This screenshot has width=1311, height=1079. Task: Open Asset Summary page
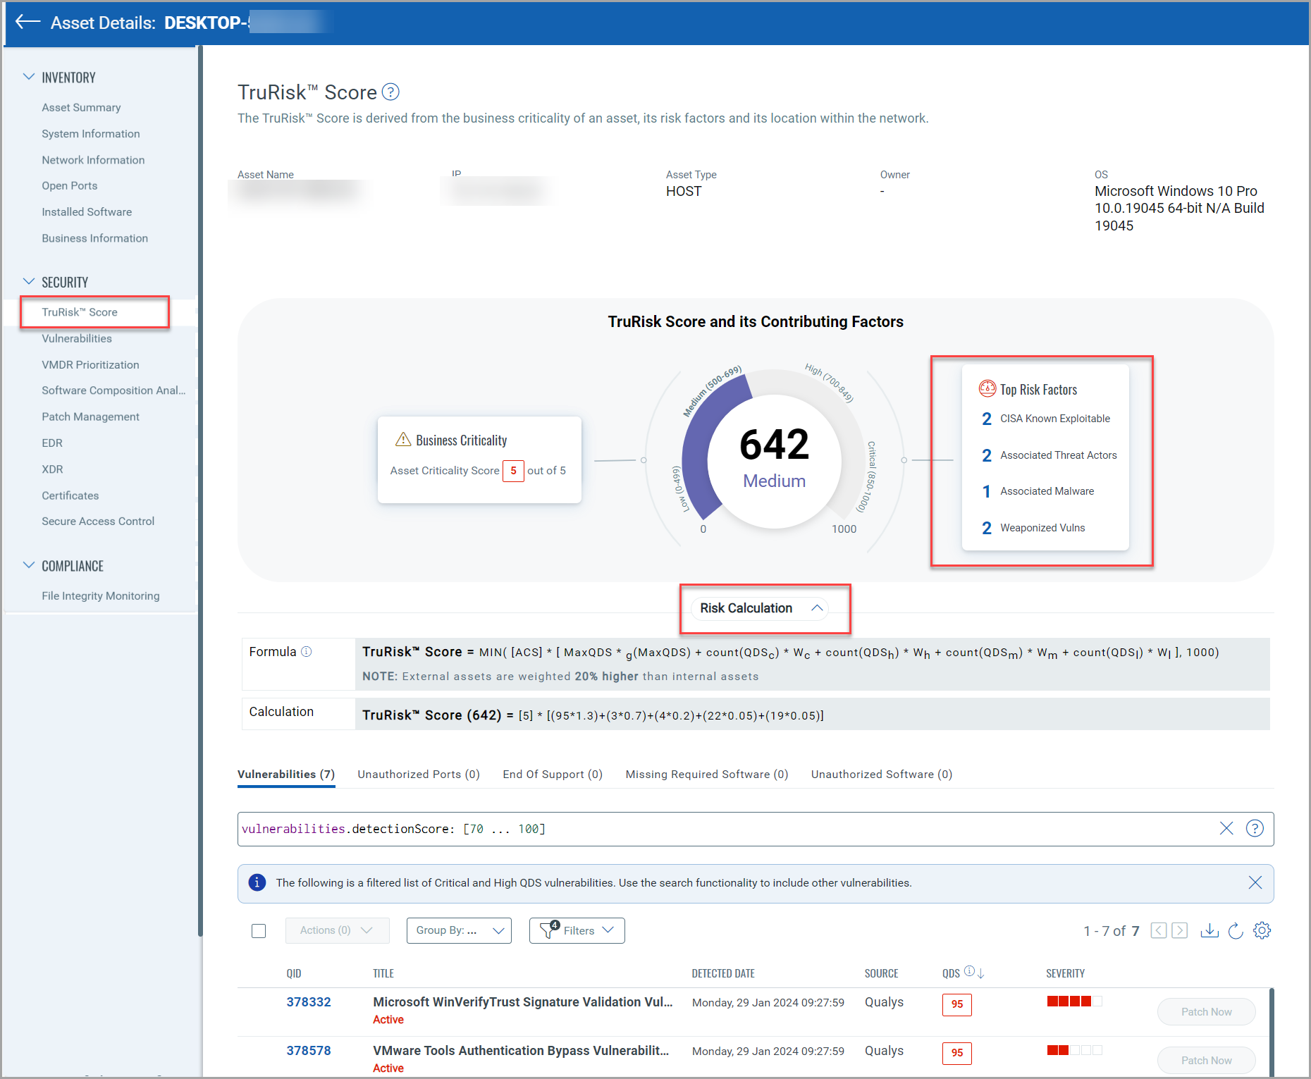pos(81,107)
